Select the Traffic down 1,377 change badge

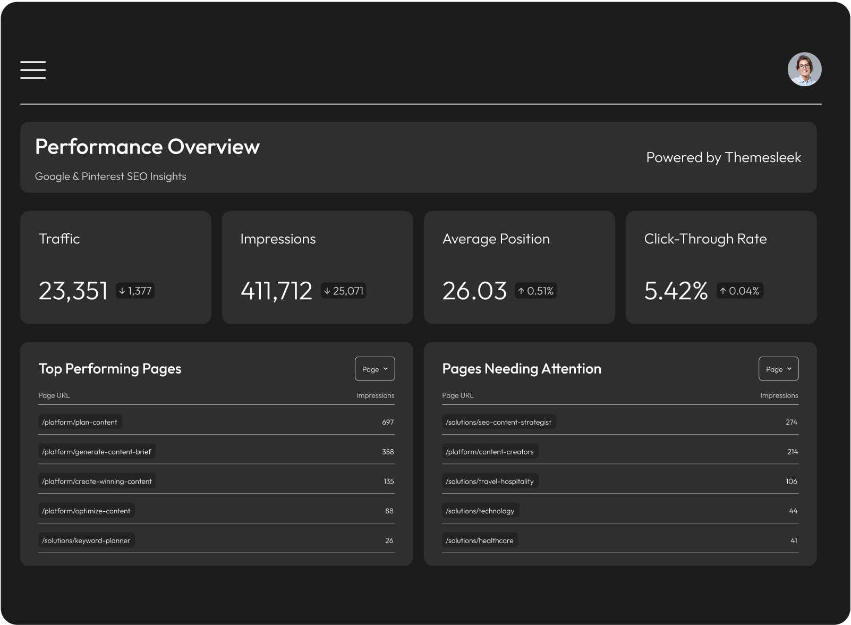click(x=135, y=291)
